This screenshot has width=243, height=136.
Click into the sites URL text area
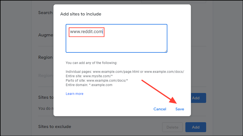tap(116, 38)
